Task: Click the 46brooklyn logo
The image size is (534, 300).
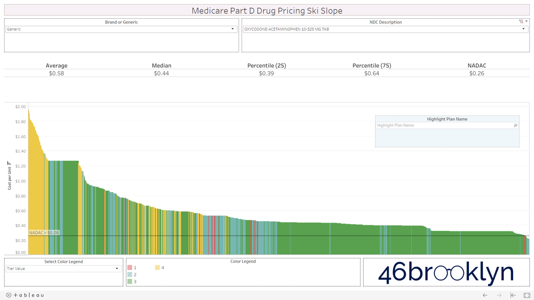Action: [446, 272]
